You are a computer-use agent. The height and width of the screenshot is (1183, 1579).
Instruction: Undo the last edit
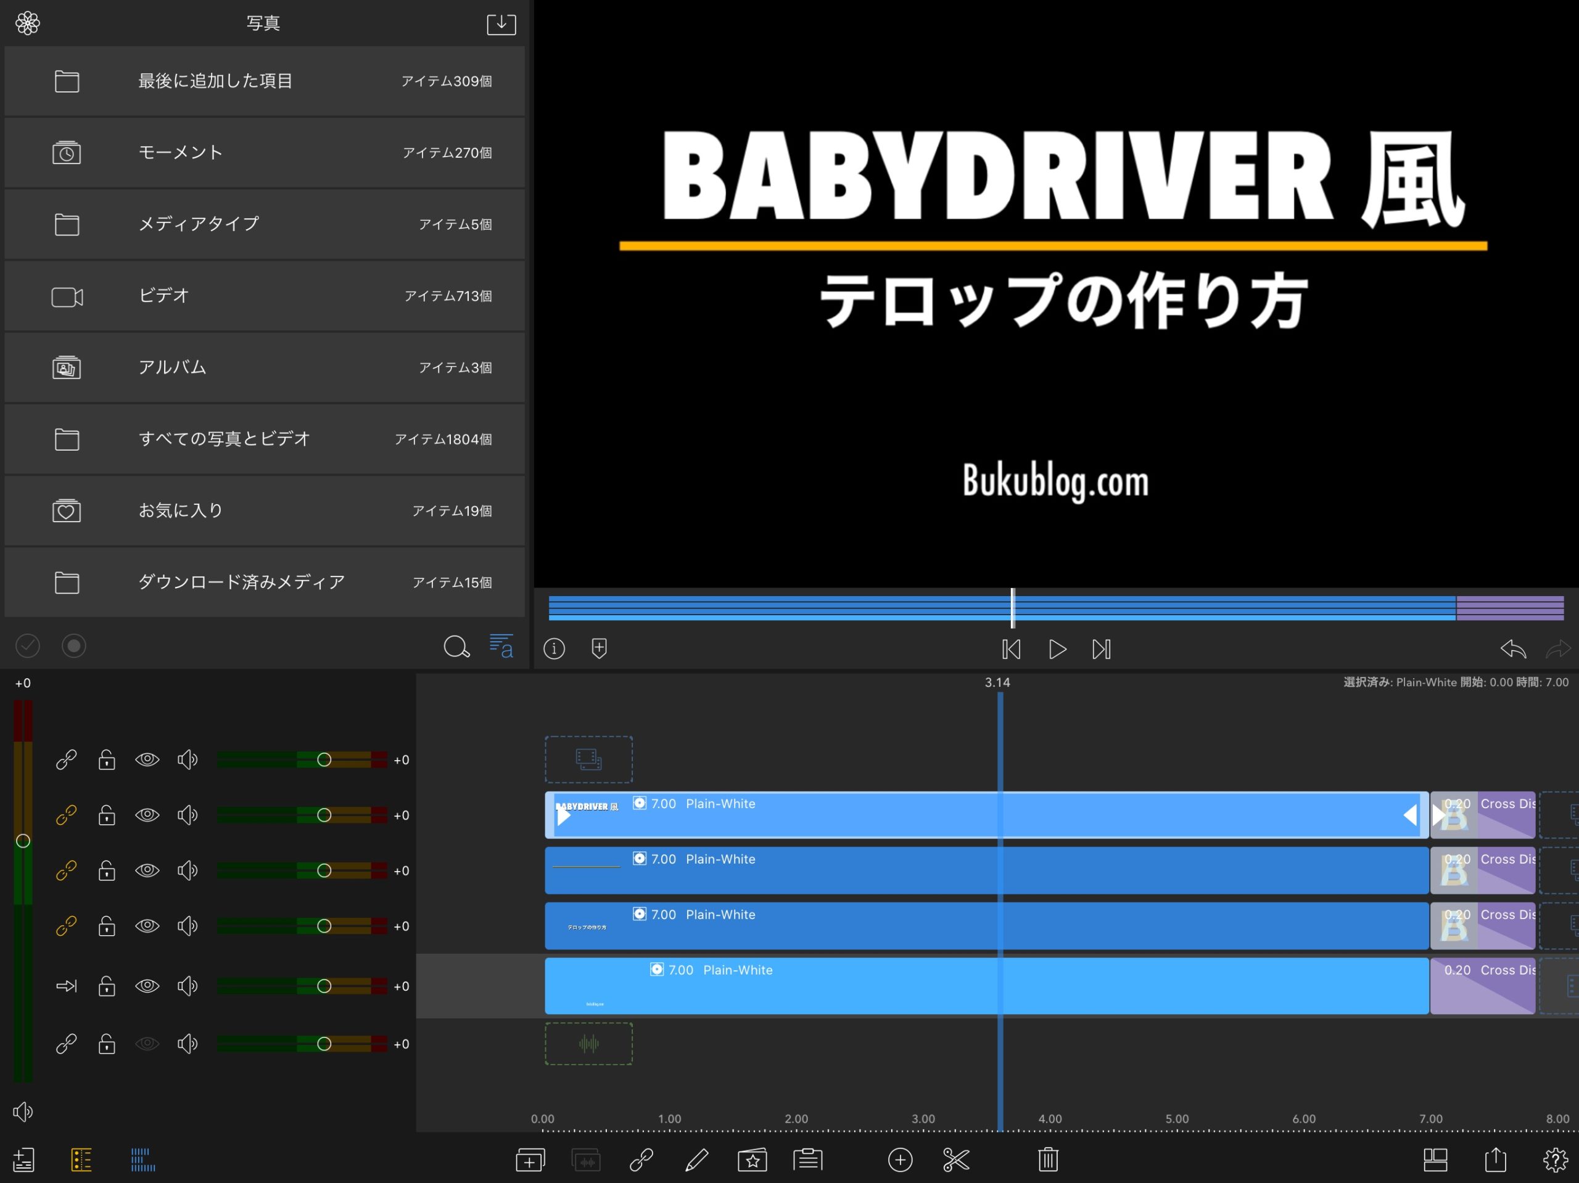(x=1514, y=649)
